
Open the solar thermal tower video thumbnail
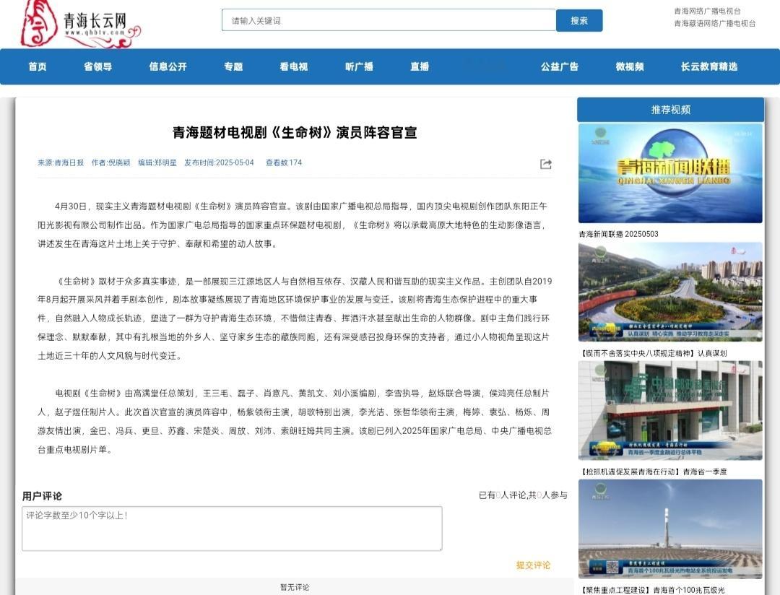[x=670, y=529]
